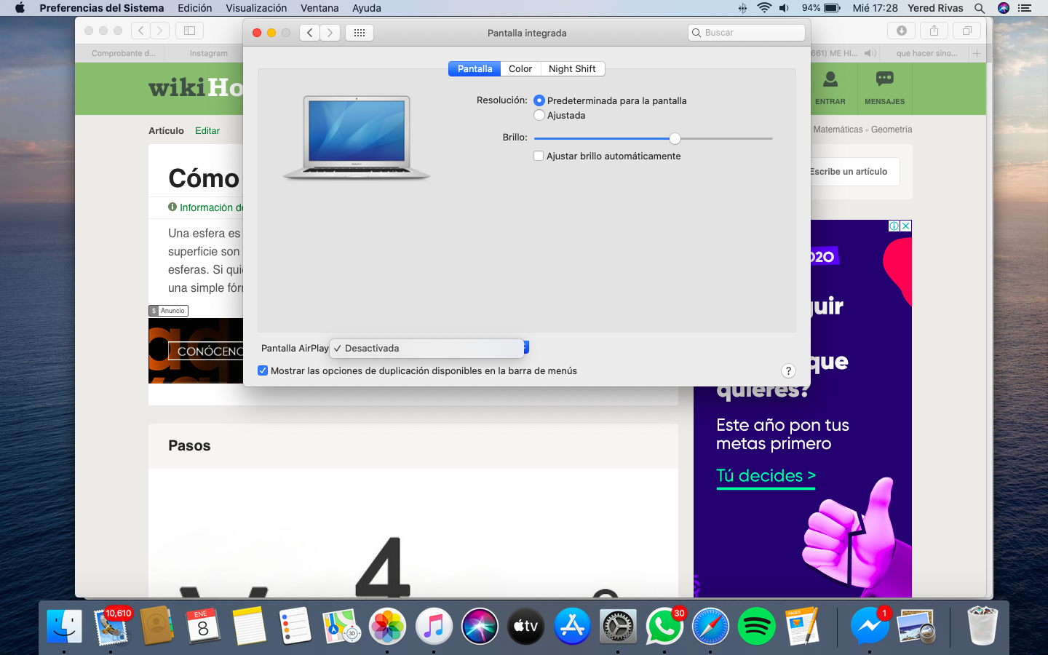Image resolution: width=1048 pixels, height=655 pixels.
Task: Open the Edición menu
Action: (195, 8)
